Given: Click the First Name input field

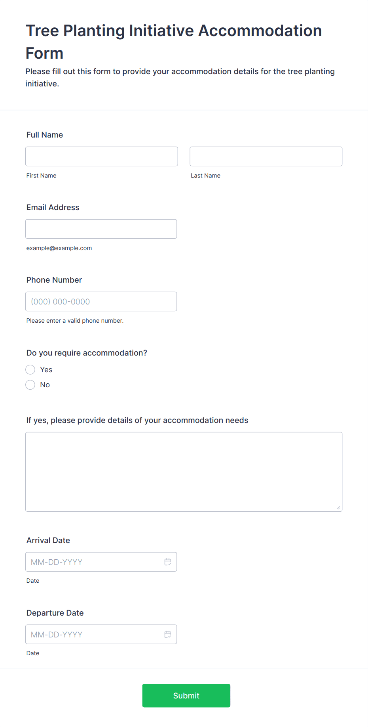Looking at the screenshot, I should (x=102, y=157).
